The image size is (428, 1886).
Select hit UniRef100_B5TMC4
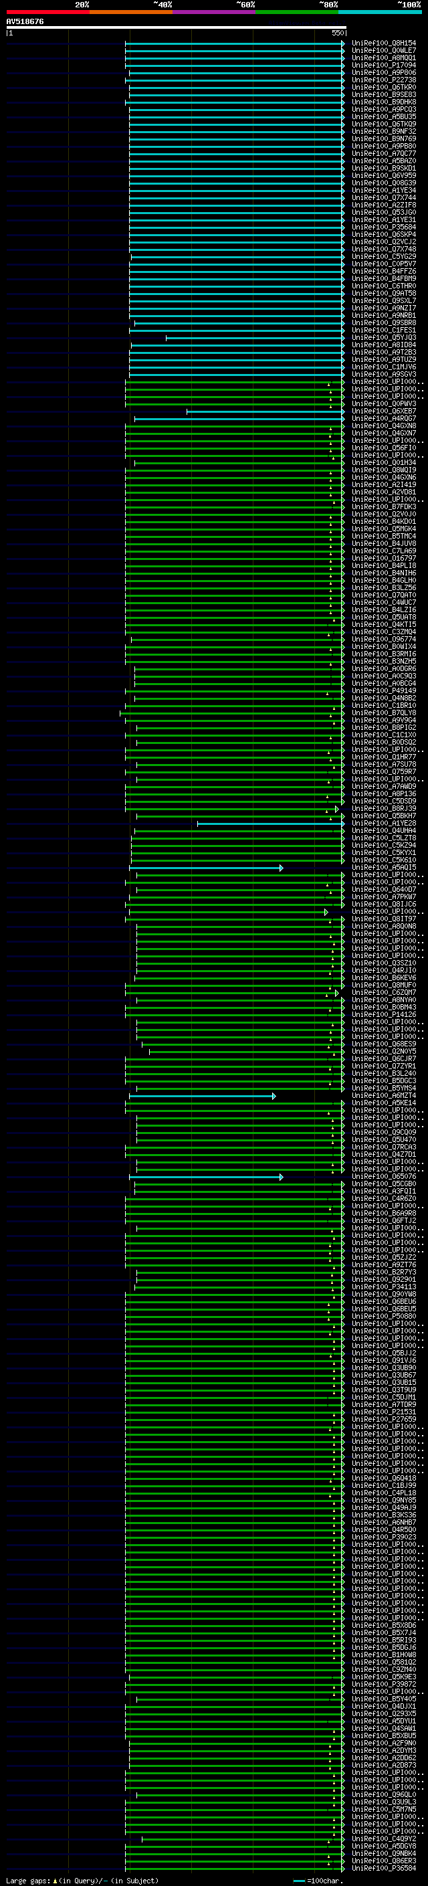384,537
